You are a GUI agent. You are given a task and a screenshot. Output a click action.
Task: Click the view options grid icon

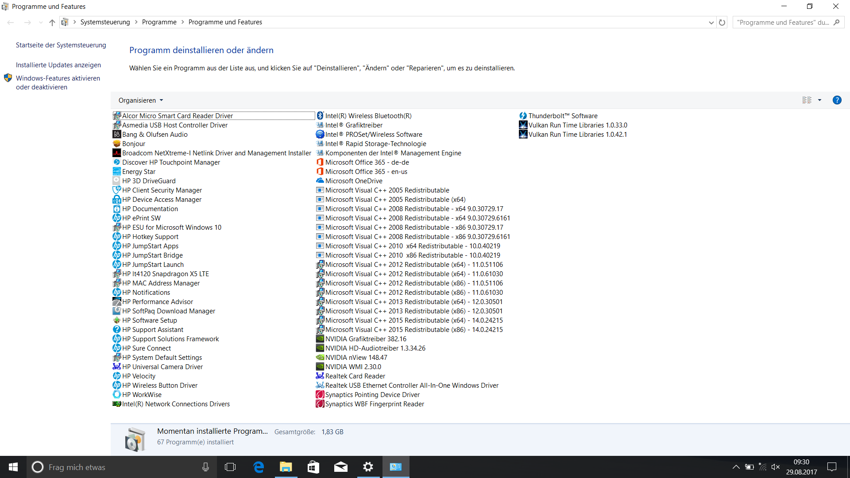(x=807, y=100)
